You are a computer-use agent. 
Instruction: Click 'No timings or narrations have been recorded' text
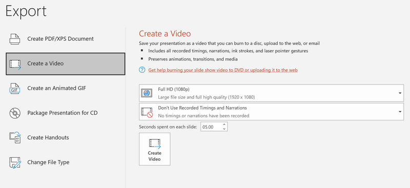203,116
